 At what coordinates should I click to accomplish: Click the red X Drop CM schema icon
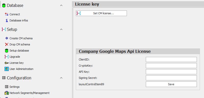pyautogui.click(x=7, y=44)
